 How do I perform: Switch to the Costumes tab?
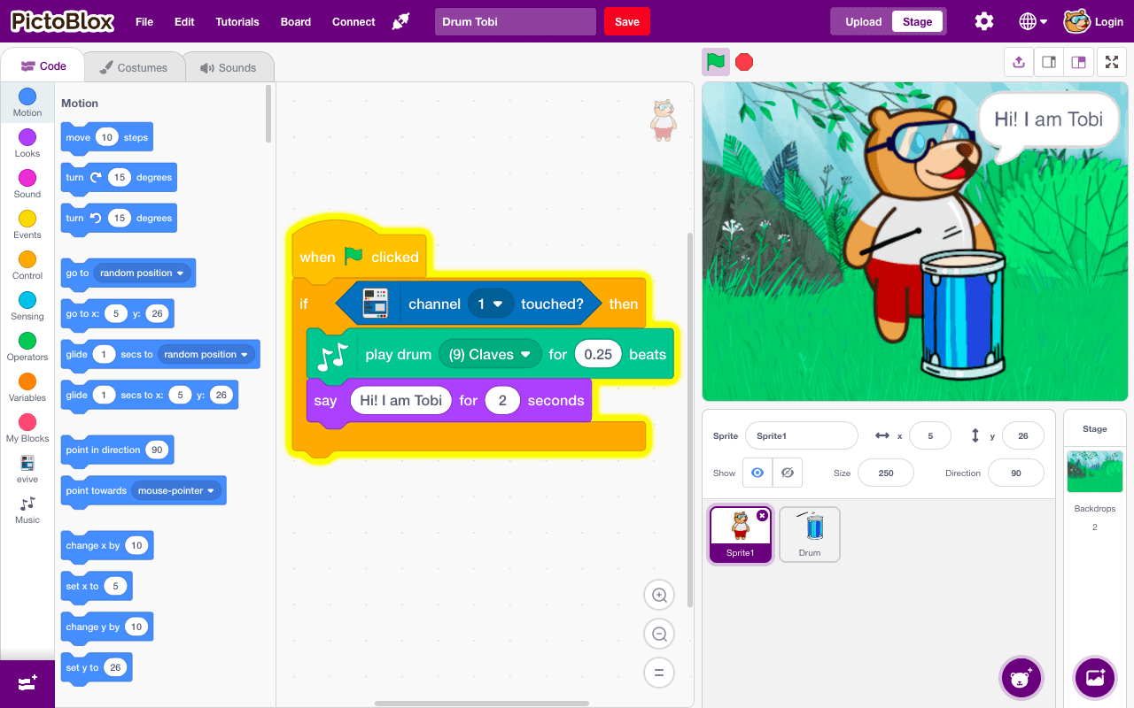(134, 67)
